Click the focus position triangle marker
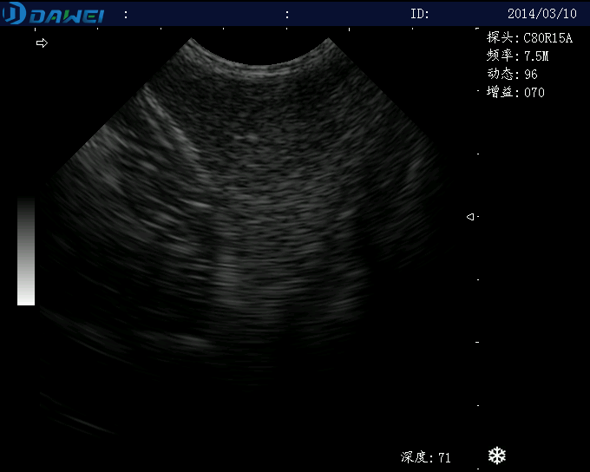 click(470, 217)
